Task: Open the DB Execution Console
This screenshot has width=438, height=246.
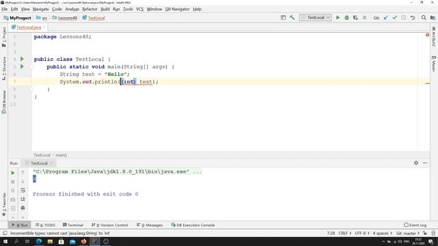Action: pyautogui.click(x=193, y=225)
